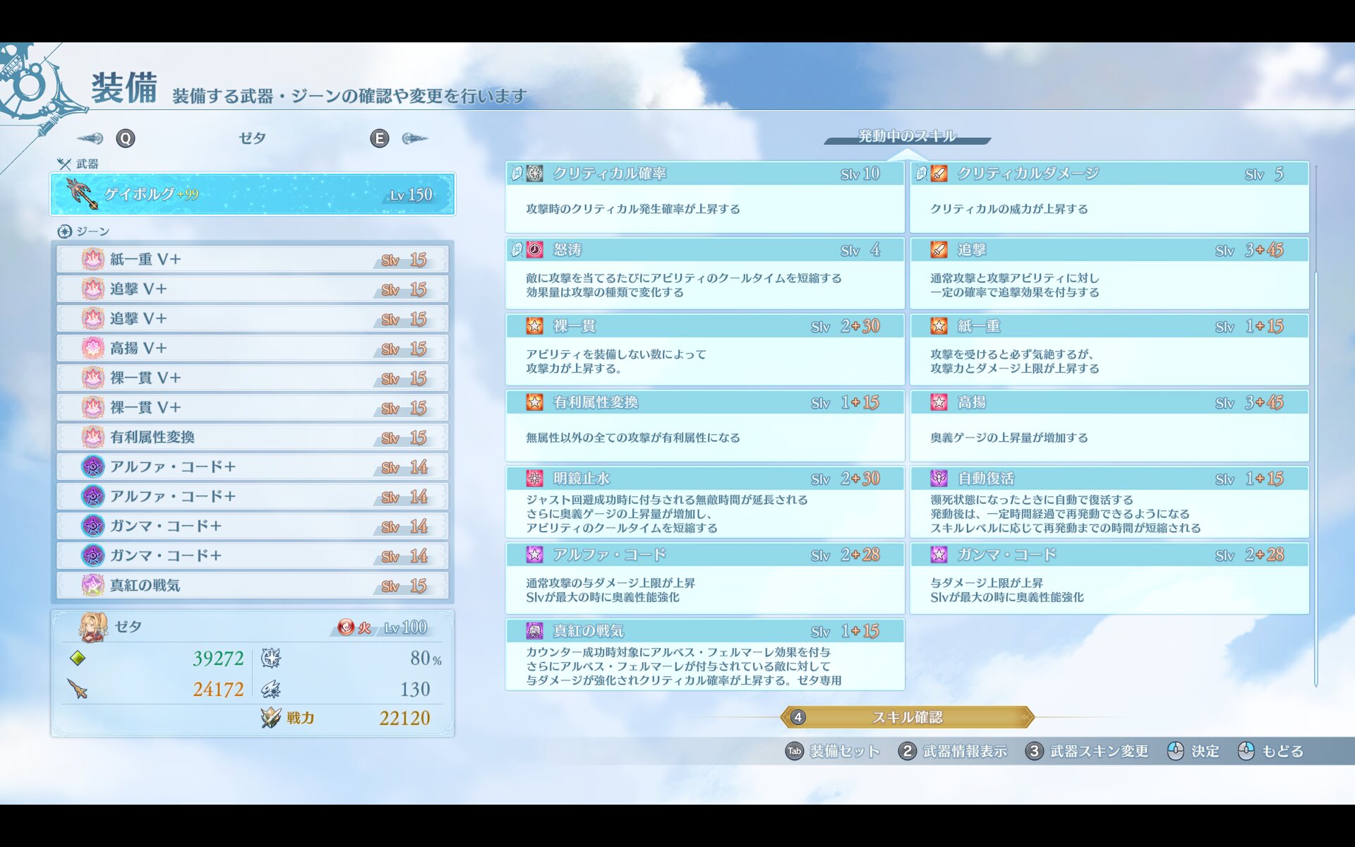Click the 怒涛 skill clock icon

535,250
